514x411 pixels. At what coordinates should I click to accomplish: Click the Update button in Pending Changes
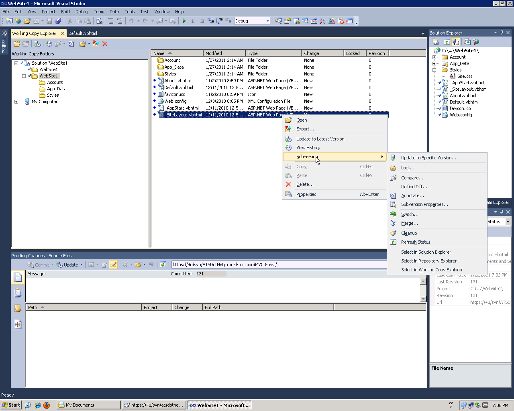[67, 265]
